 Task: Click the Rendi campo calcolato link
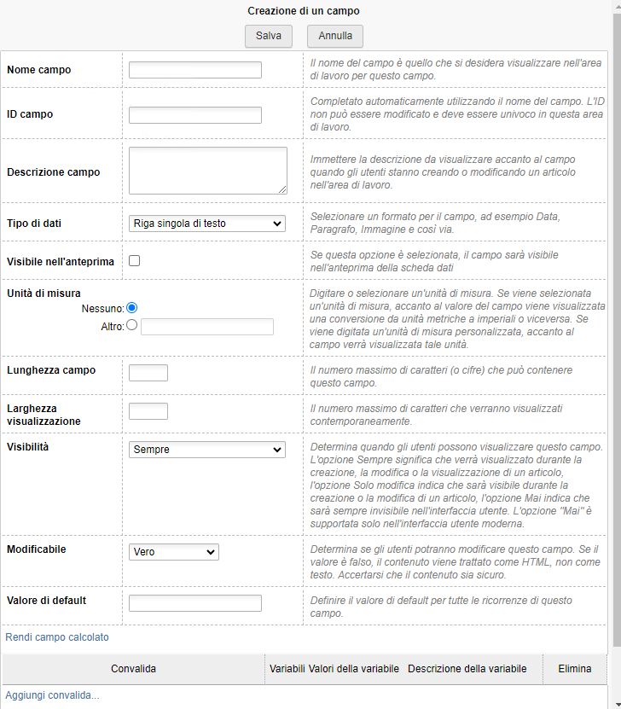tap(56, 636)
